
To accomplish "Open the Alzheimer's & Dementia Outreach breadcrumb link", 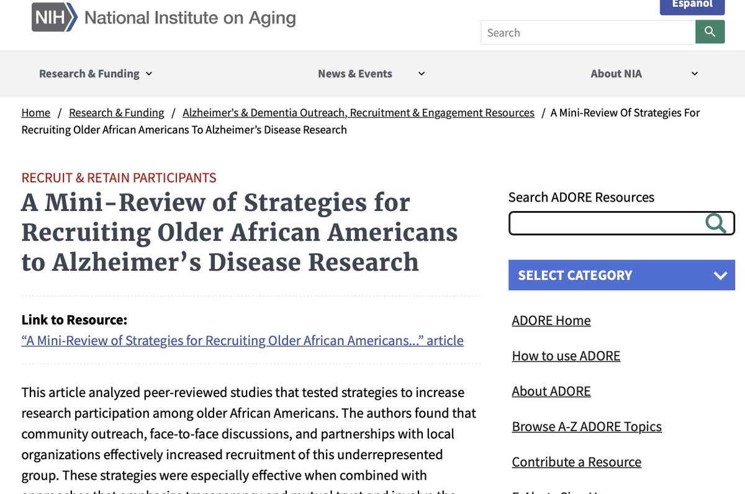I will 358,112.
